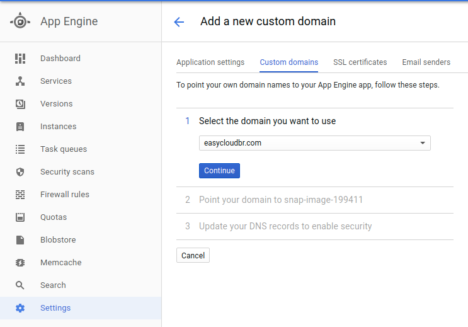Click the Task queues list icon

click(x=20, y=149)
